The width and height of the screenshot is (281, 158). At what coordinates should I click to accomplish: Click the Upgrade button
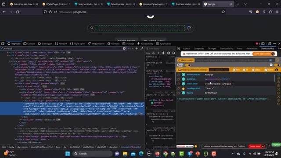276,144
